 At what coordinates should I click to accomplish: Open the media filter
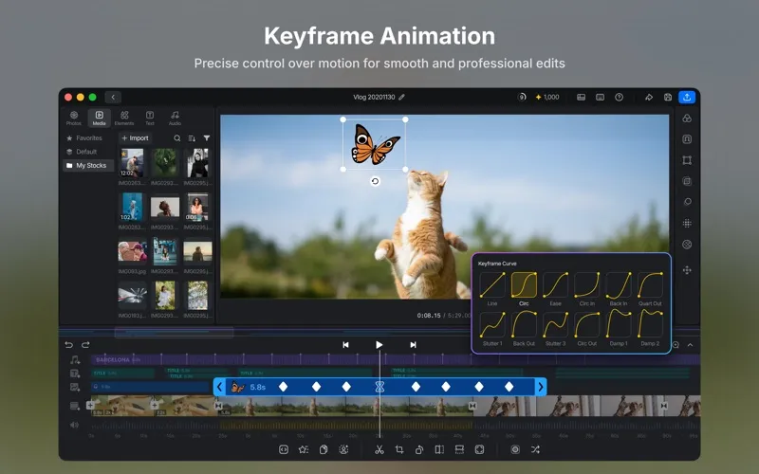coord(207,138)
